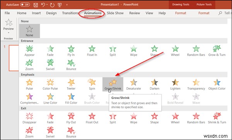Choose the exit Shape animation
The image size is (232, 140).
pyautogui.click(x=154, y=118)
